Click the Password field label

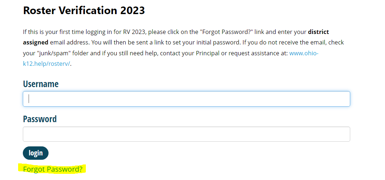[x=40, y=119]
